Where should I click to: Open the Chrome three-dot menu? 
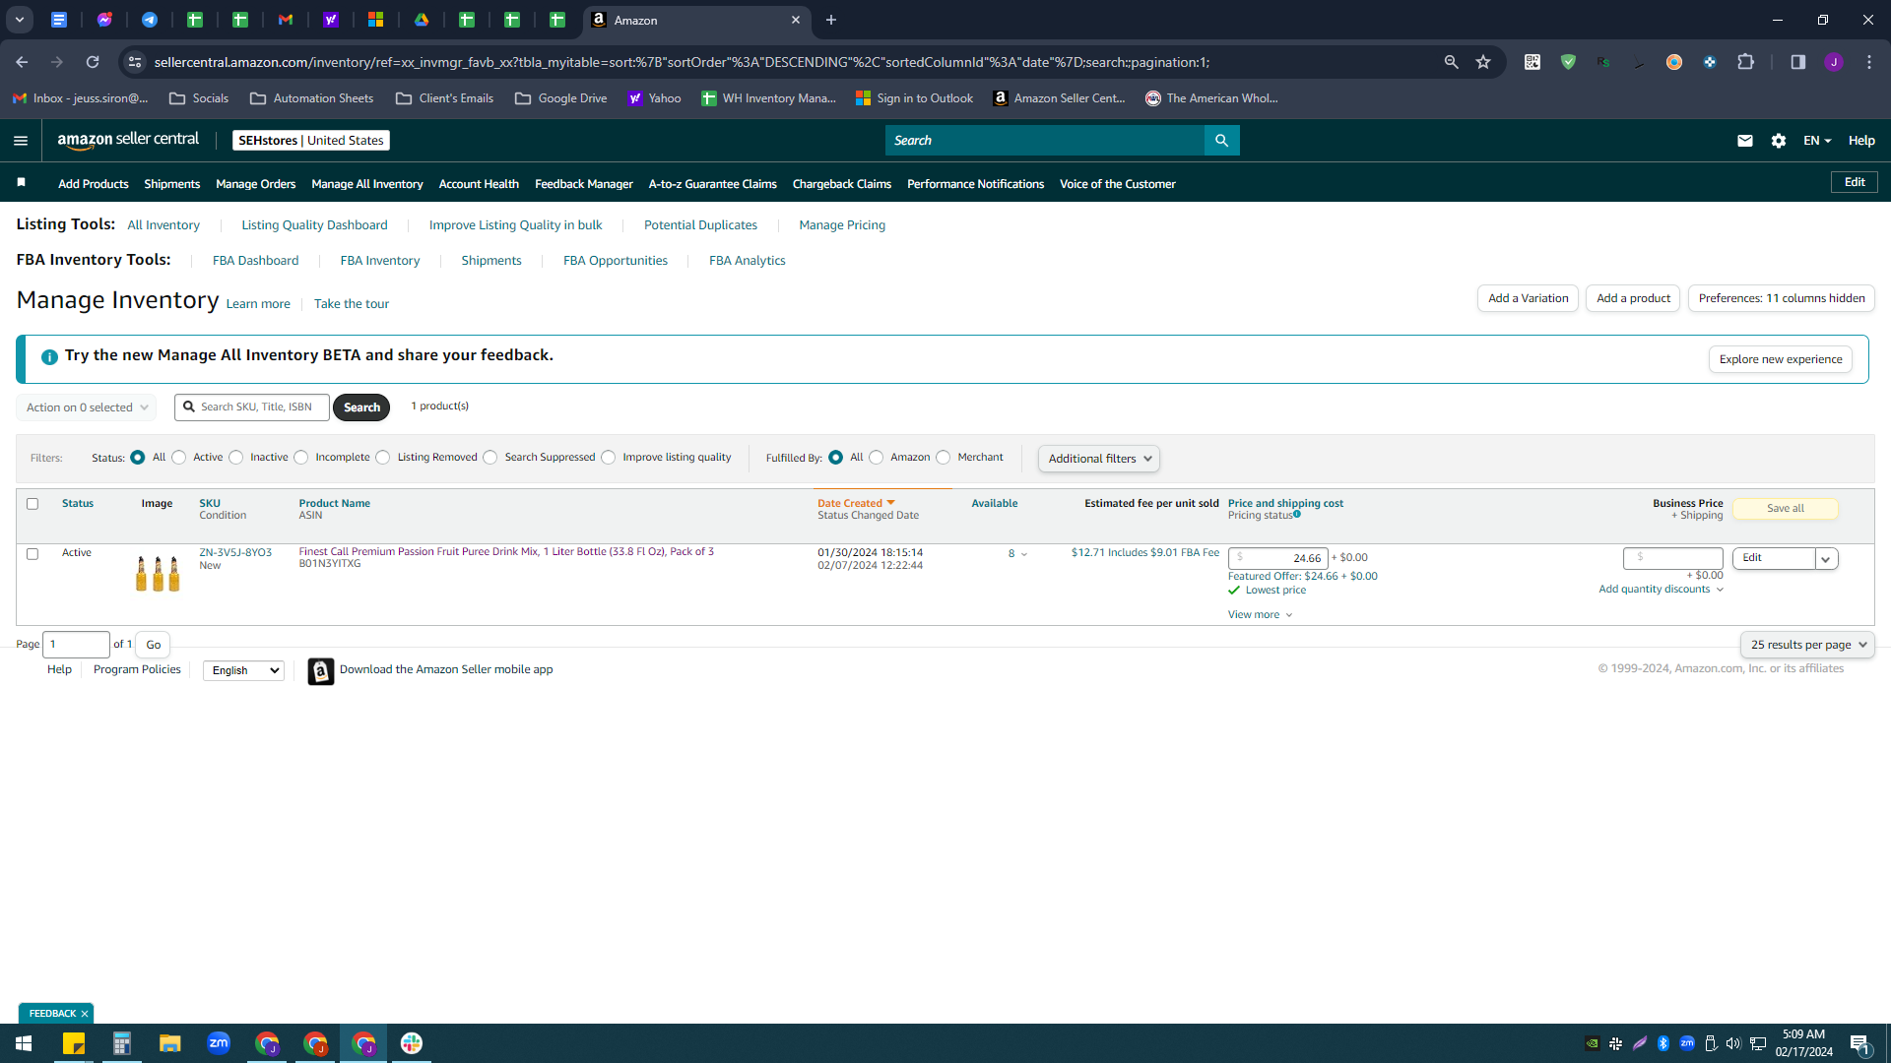click(x=1869, y=62)
